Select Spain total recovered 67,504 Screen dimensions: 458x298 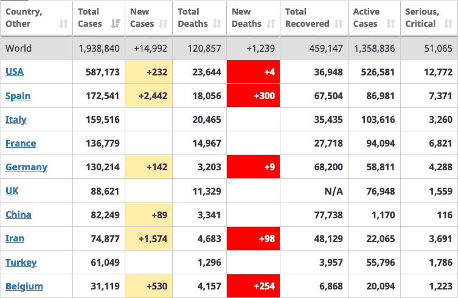(328, 96)
